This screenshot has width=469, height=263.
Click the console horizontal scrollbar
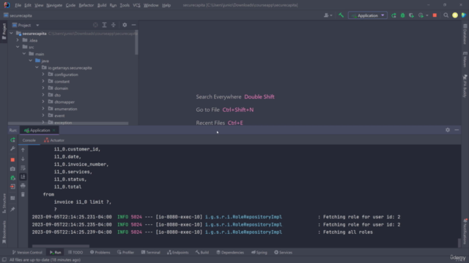point(61,246)
